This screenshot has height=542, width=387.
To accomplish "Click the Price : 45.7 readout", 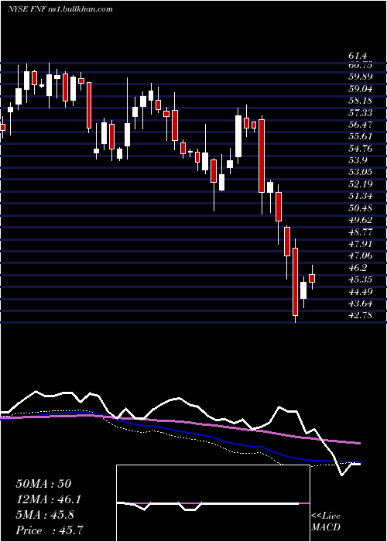I will 49,530.
